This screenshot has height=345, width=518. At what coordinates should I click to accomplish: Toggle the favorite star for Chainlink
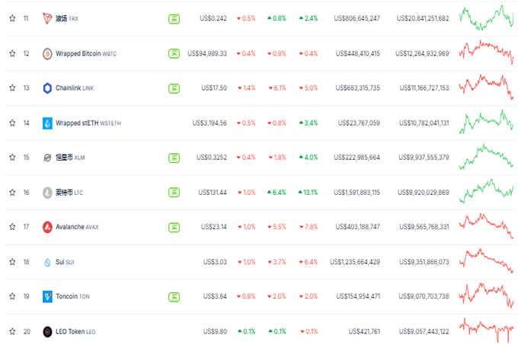pyautogui.click(x=12, y=88)
